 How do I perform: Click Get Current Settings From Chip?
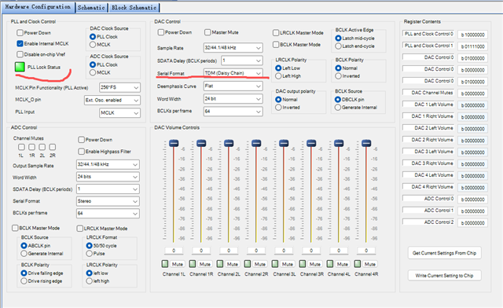click(444, 253)
